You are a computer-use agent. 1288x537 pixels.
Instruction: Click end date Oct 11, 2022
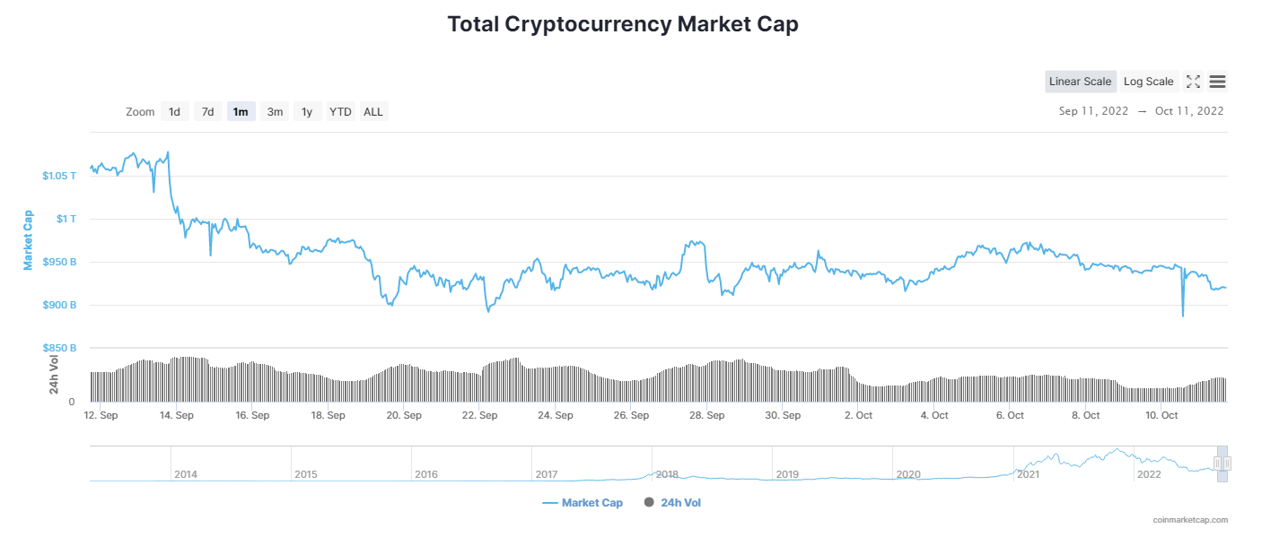1189,111
